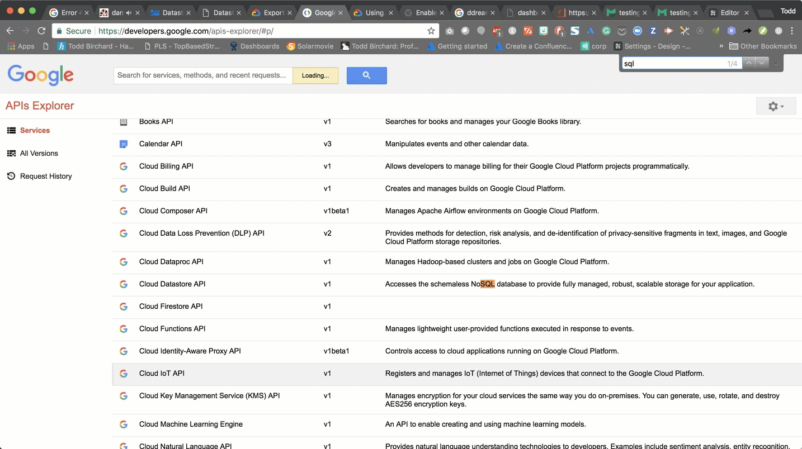Open the Settings - Design bookmark
This screenshot has width=802, height=449.
(652, 46)
